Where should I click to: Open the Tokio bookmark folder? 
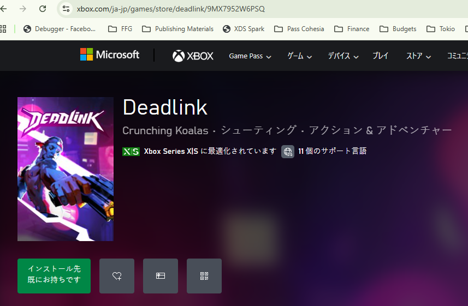pyautogui.click(x=441, y=29)
